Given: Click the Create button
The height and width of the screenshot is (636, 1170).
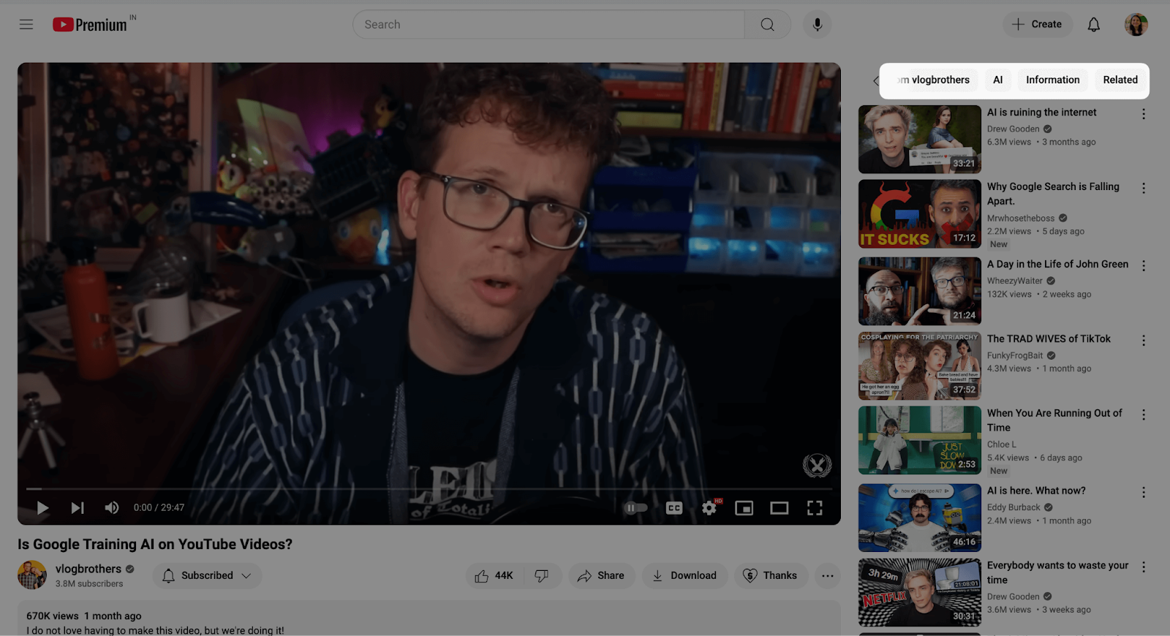Looking at the screenshot, I should (x=1037, y=24).
